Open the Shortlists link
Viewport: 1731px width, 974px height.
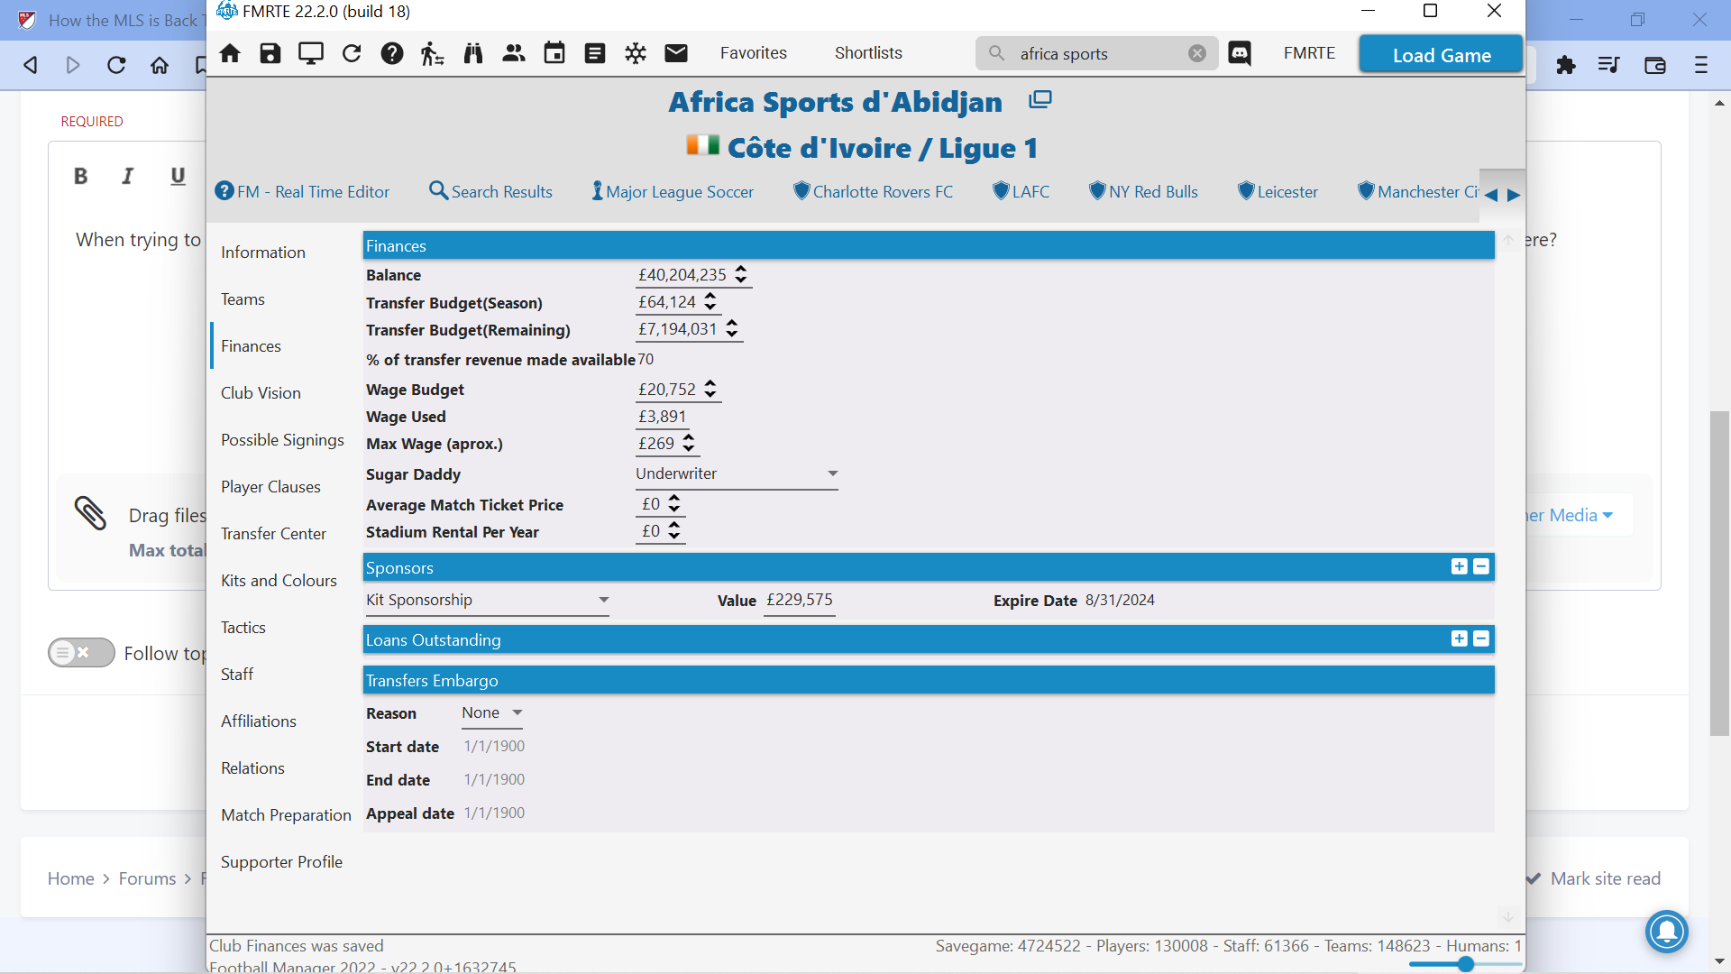tap(867, 53)
